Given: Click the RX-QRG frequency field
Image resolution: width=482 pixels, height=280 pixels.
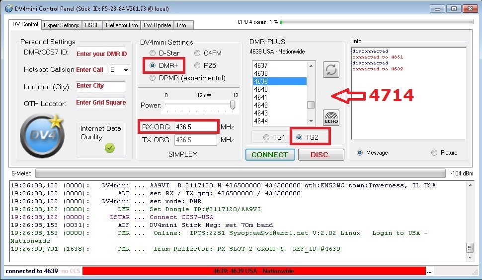Looking at the screenshot, I should click(196, 127).
